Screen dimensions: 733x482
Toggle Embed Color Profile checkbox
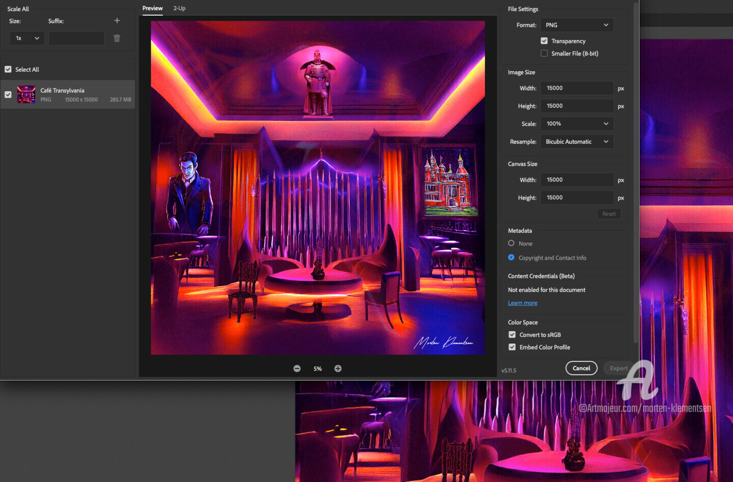[512, 347]
